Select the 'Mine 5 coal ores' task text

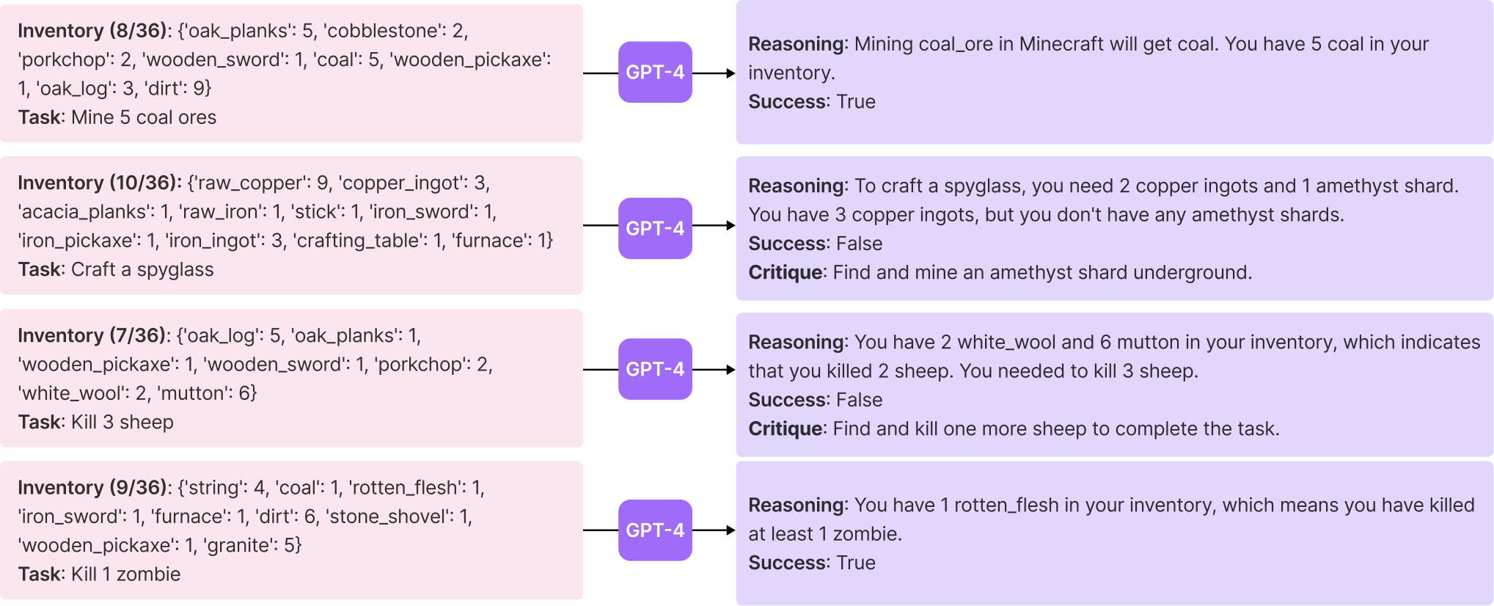tap(144, 117)
